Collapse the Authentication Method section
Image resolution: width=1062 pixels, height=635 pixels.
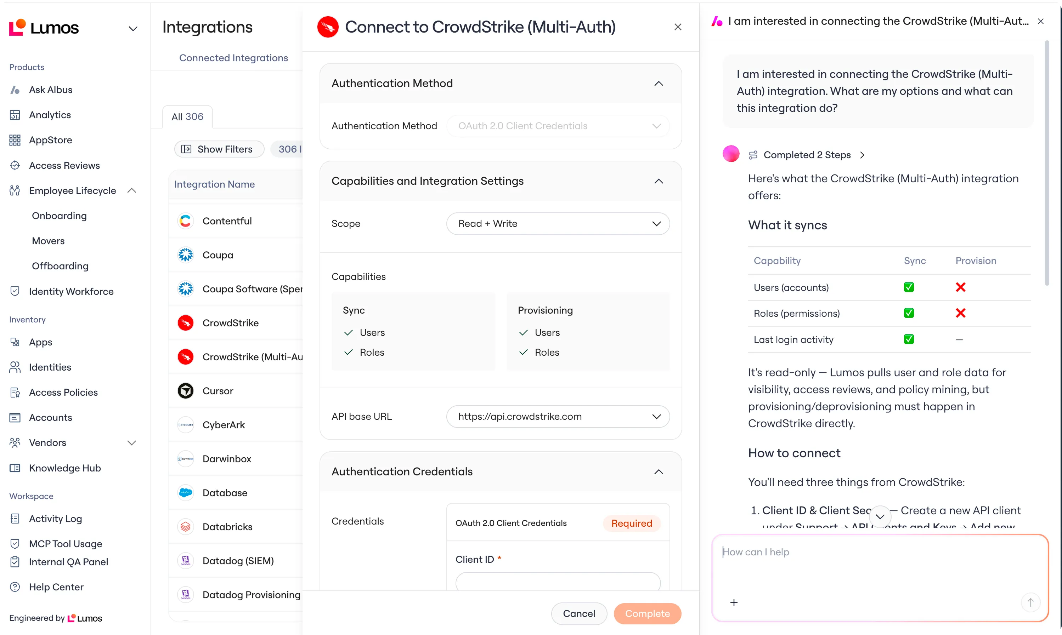(659, 84)
